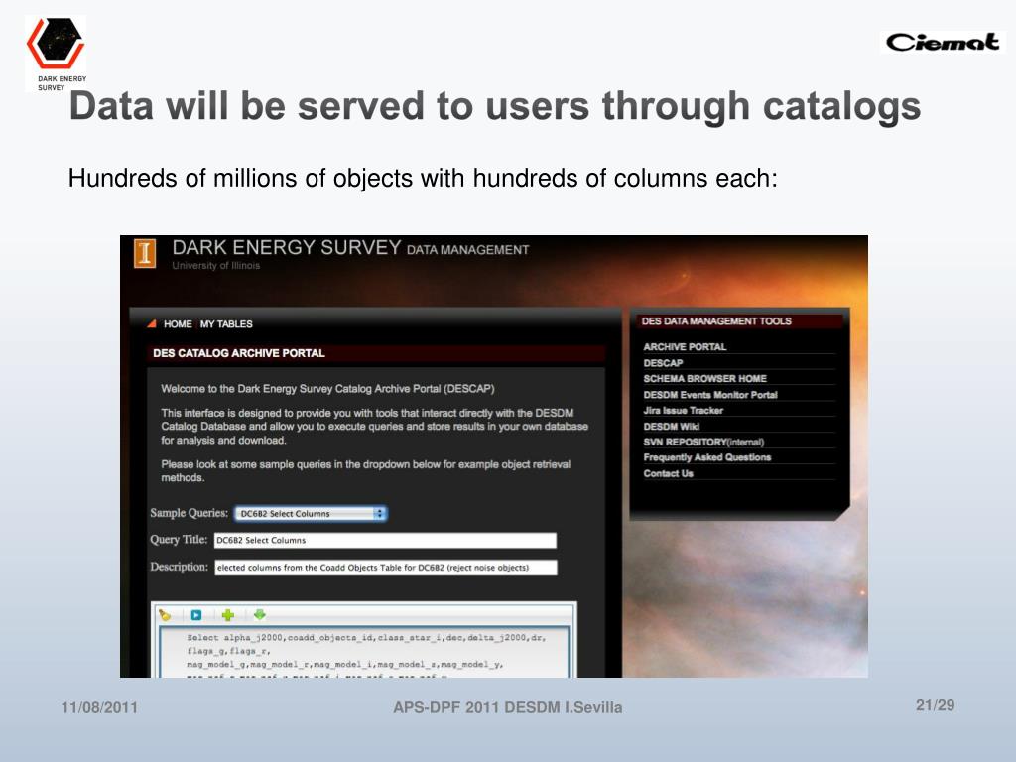Click the DES CATALOG ARCHIVE PORTAL heading
This screenshot has width=1016, height=762.
click(239, 353)
